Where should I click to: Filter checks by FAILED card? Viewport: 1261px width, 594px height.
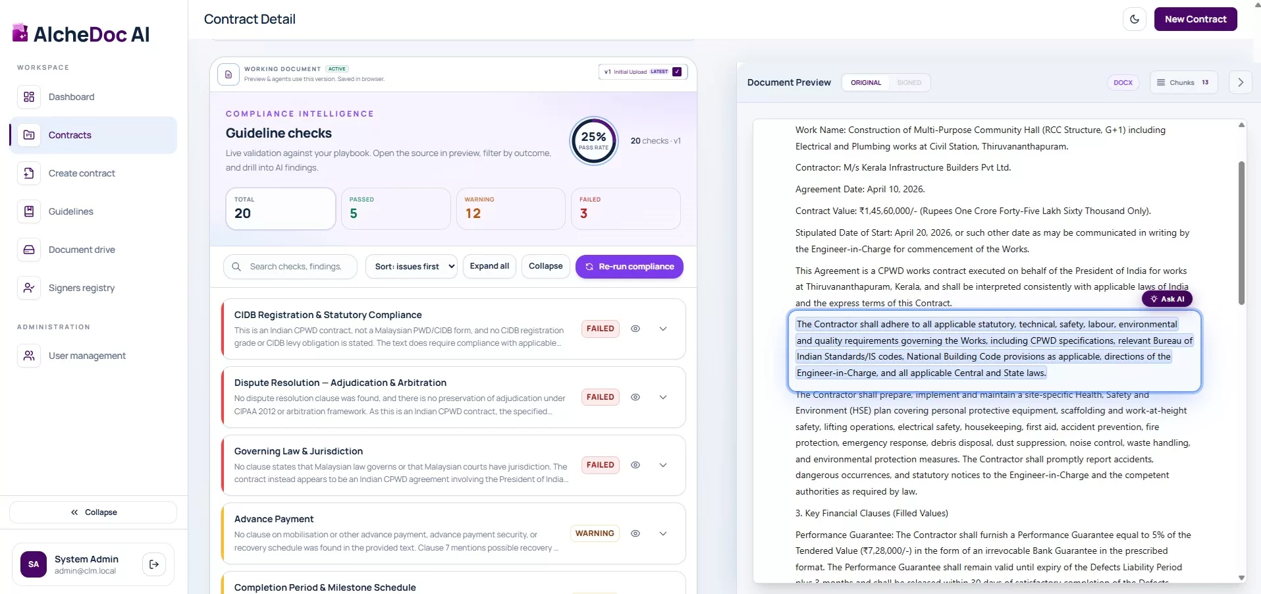pyautogui.click(x=626, y=209)
